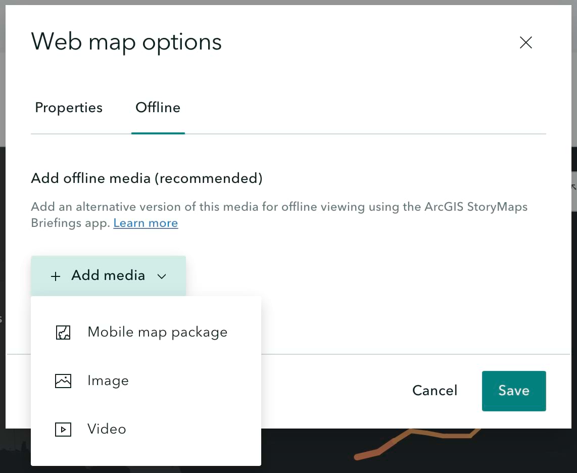Select Image as offline media

(108, 381)
